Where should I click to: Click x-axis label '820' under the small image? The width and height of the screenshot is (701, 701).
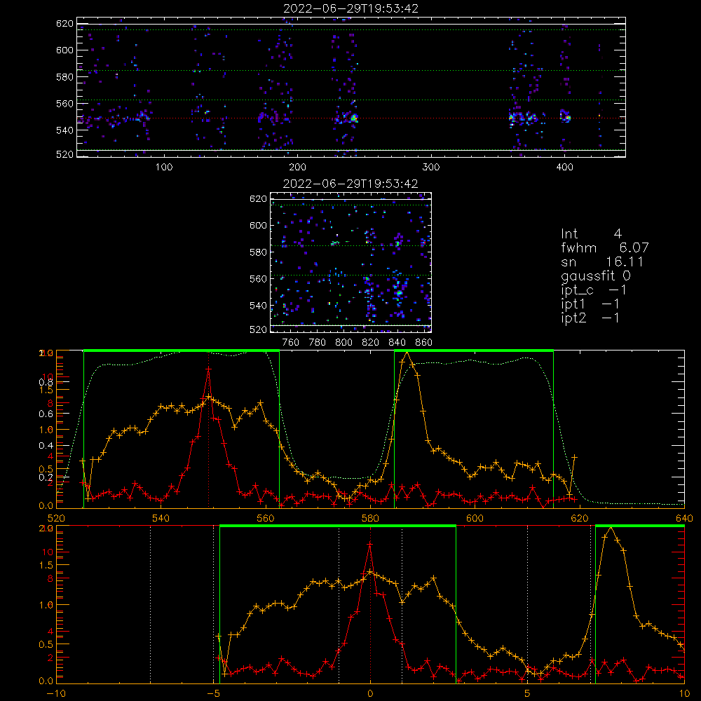[370, 343]
